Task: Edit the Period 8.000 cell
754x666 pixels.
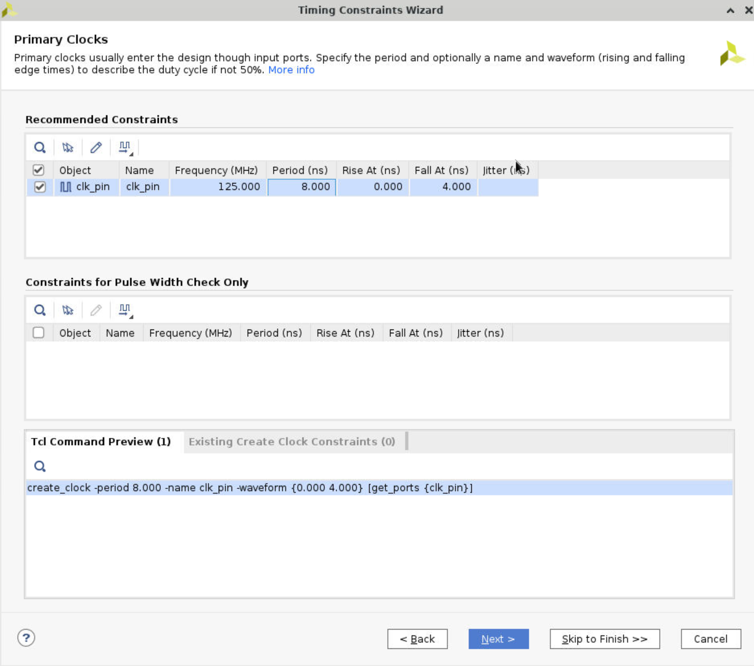Action: 301,187
